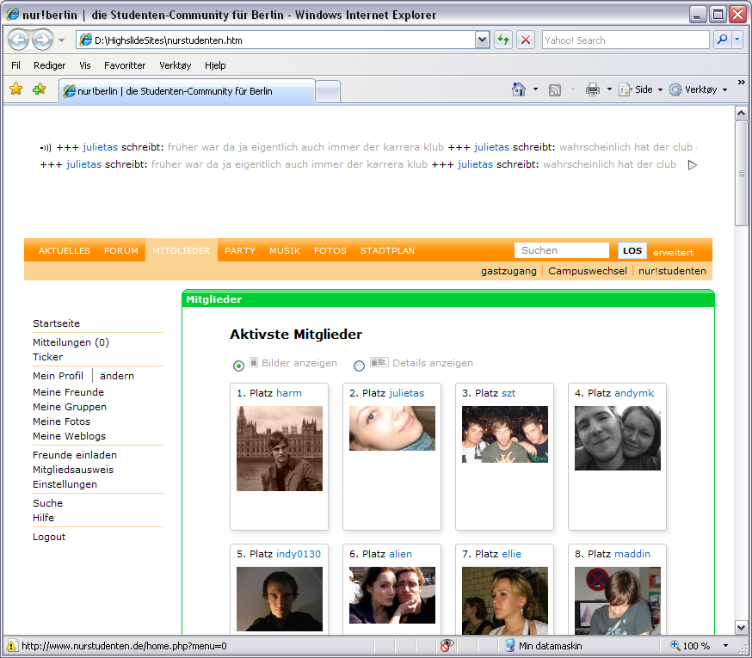Open the Verktøy gear toolbar menu
Viewport: 752px width, 658px height.
coord(698,89)
